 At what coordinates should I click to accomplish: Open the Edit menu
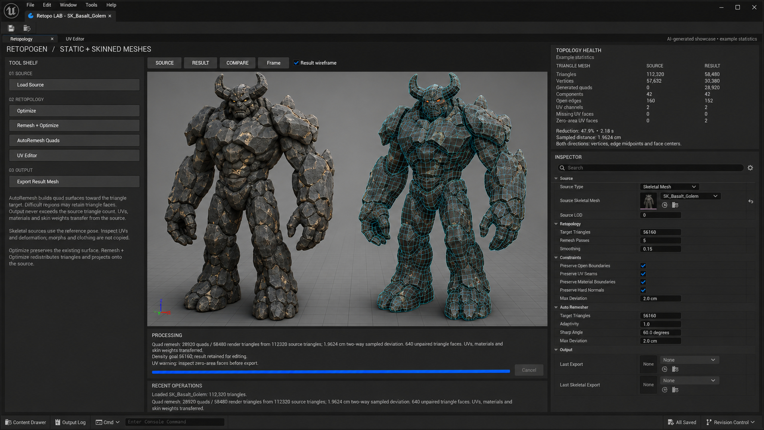pos(47,5)
